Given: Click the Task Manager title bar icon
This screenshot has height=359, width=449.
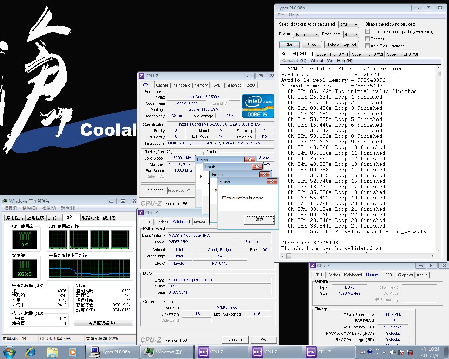Looking at the screenshot, I should pyautogui.click(x=5, y=201).
